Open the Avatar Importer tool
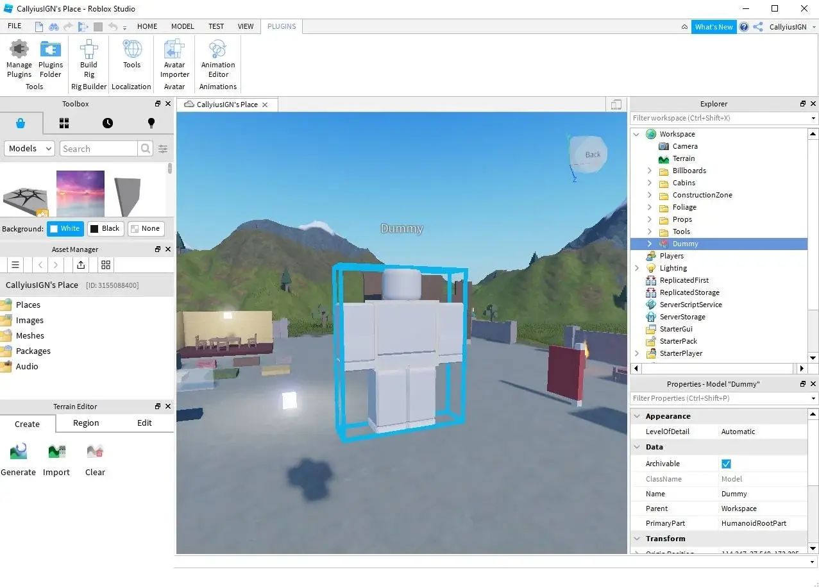The height and width of the screenshot is (588, 819). pyautogui.click(x=174, y=58)
